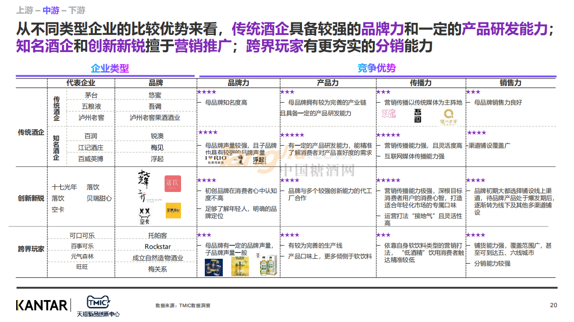Click the 代表企业 column header
Image resolution: width=574 pixels, height=322 pixels.
[x=81, y=83]
